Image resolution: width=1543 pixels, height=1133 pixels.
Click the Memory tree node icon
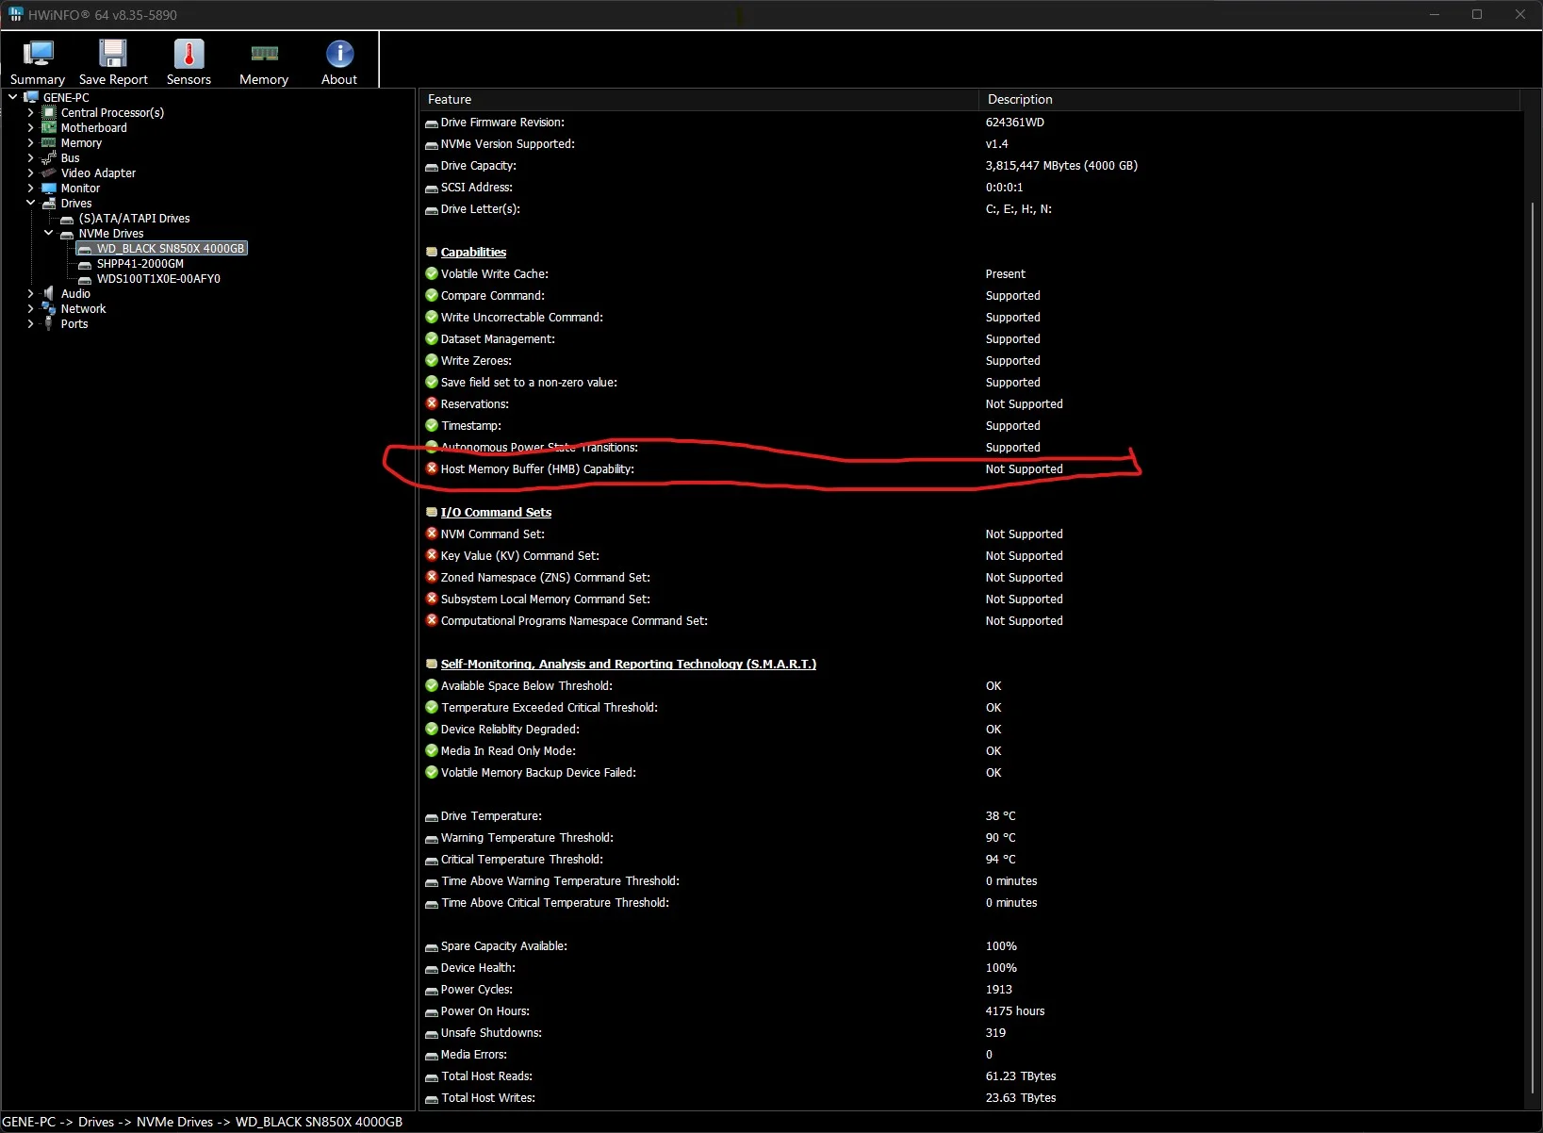point(49,142)
